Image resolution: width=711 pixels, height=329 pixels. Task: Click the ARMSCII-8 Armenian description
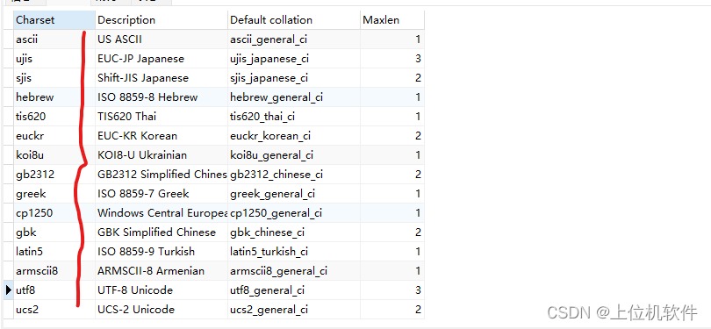[162, 271]
